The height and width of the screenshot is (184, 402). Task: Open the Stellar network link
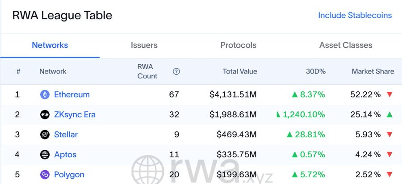click(x=66, y=135)
